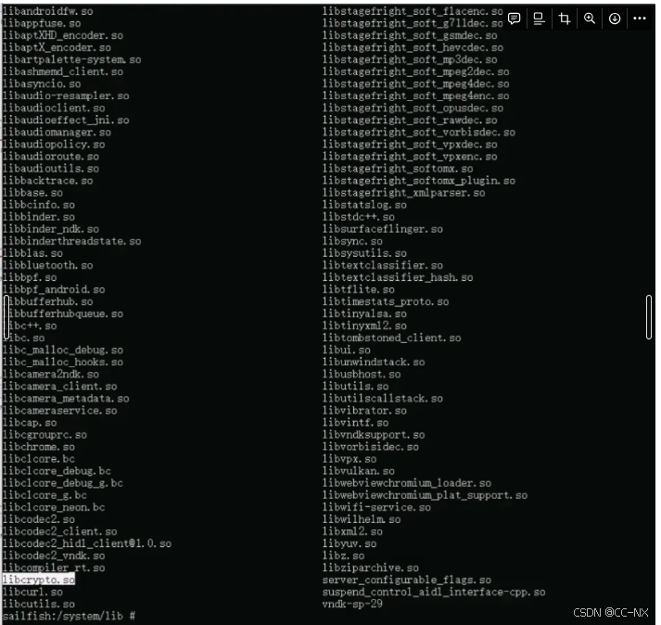Click libaudioeffect_jni.so entry
Screen dimensions: 661x625
pyautogui.click(x=66, y=121)
